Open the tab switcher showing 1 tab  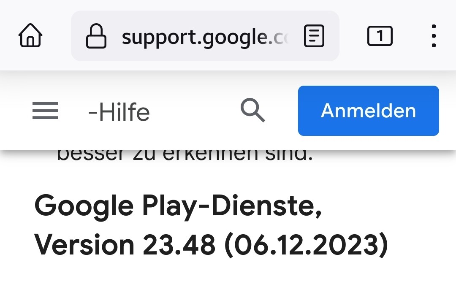coord(380,36)
